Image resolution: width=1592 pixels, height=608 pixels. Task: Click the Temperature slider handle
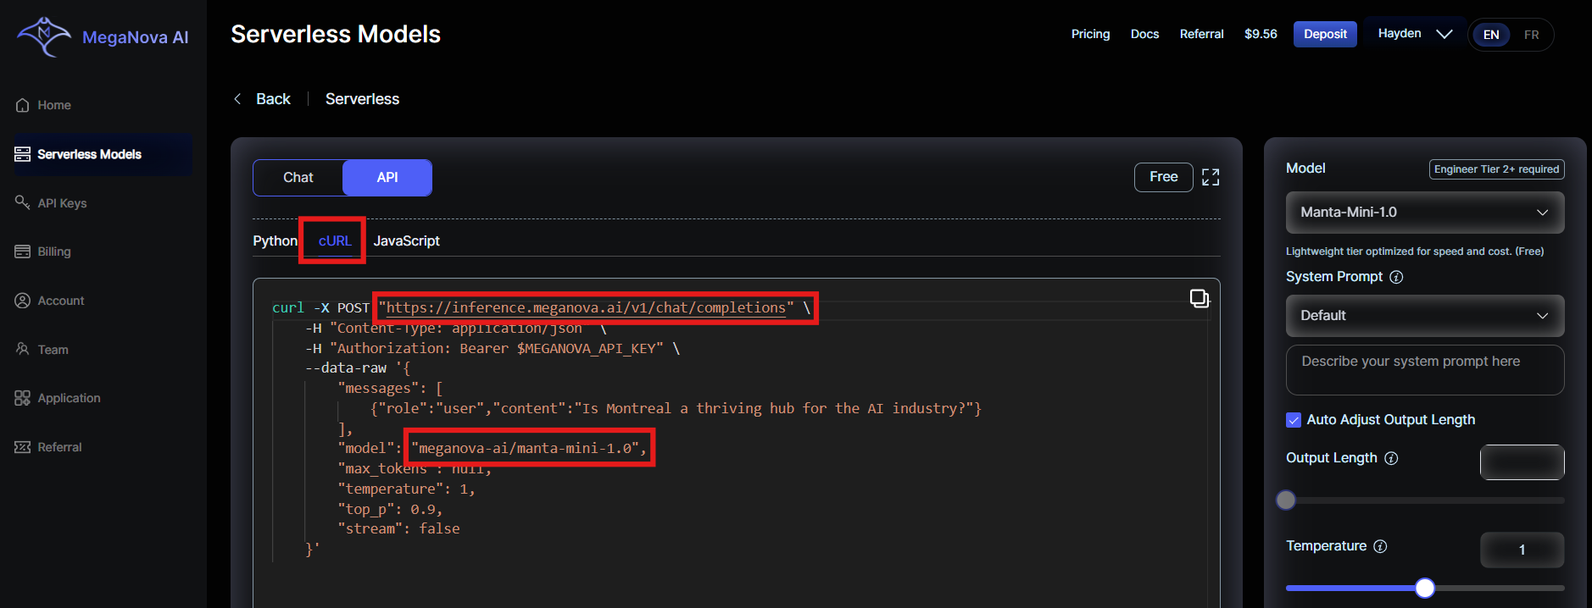1425,588
